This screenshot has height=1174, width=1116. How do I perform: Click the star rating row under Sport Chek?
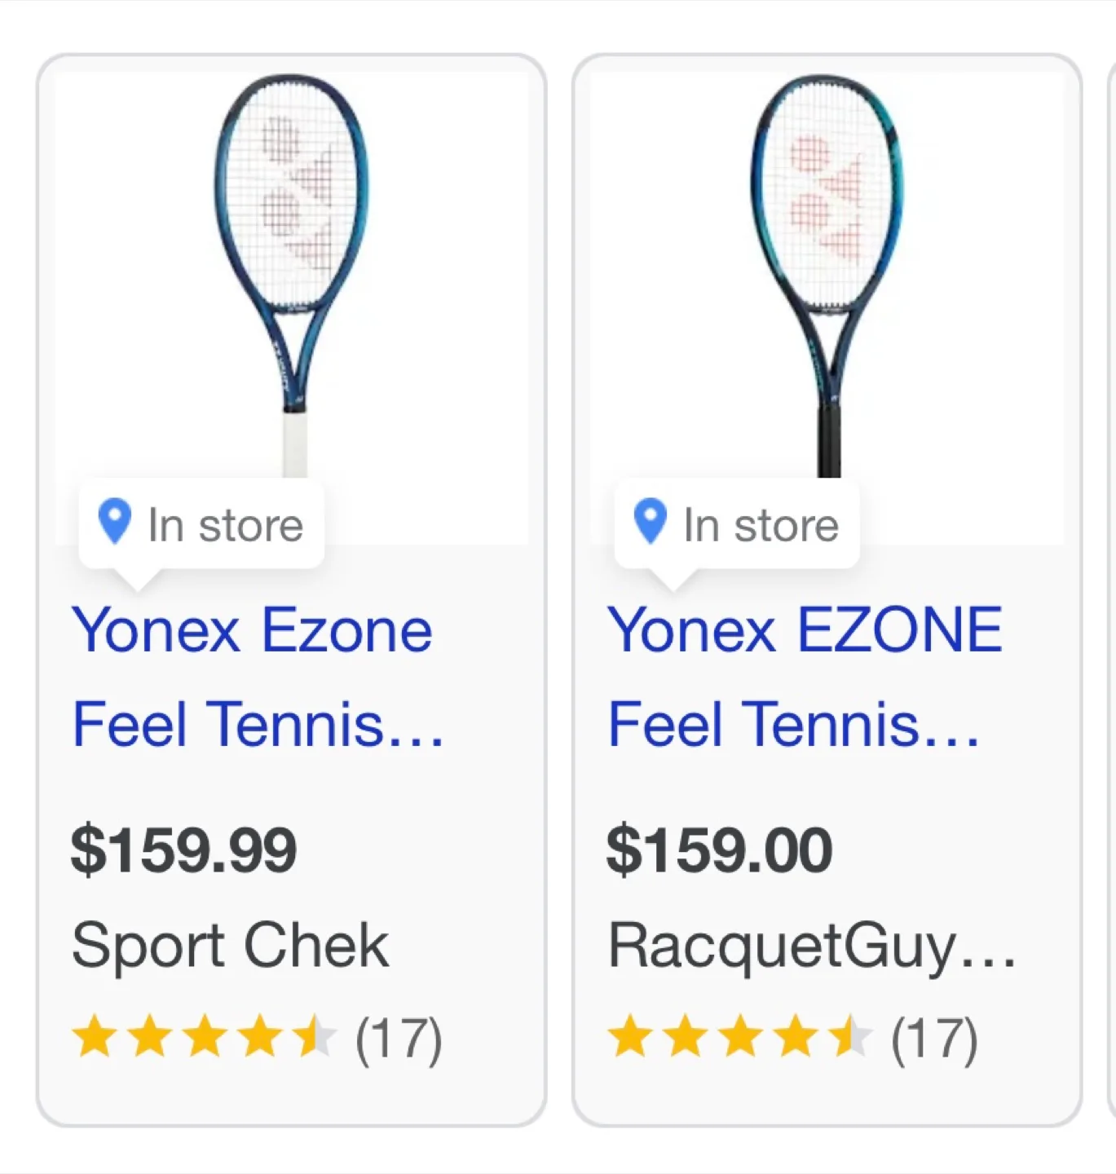click(x=204, y=1039)
